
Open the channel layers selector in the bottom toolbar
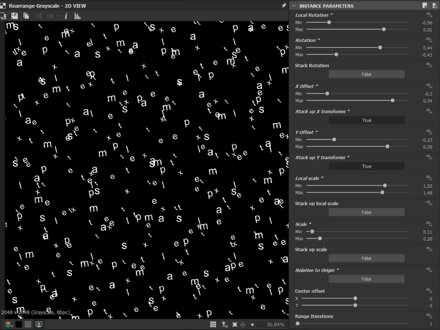click(x=9, y=325)
